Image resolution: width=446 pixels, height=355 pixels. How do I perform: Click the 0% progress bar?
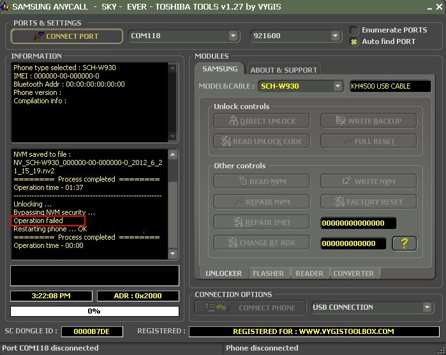pyautogui.click(x=94, y=311)
